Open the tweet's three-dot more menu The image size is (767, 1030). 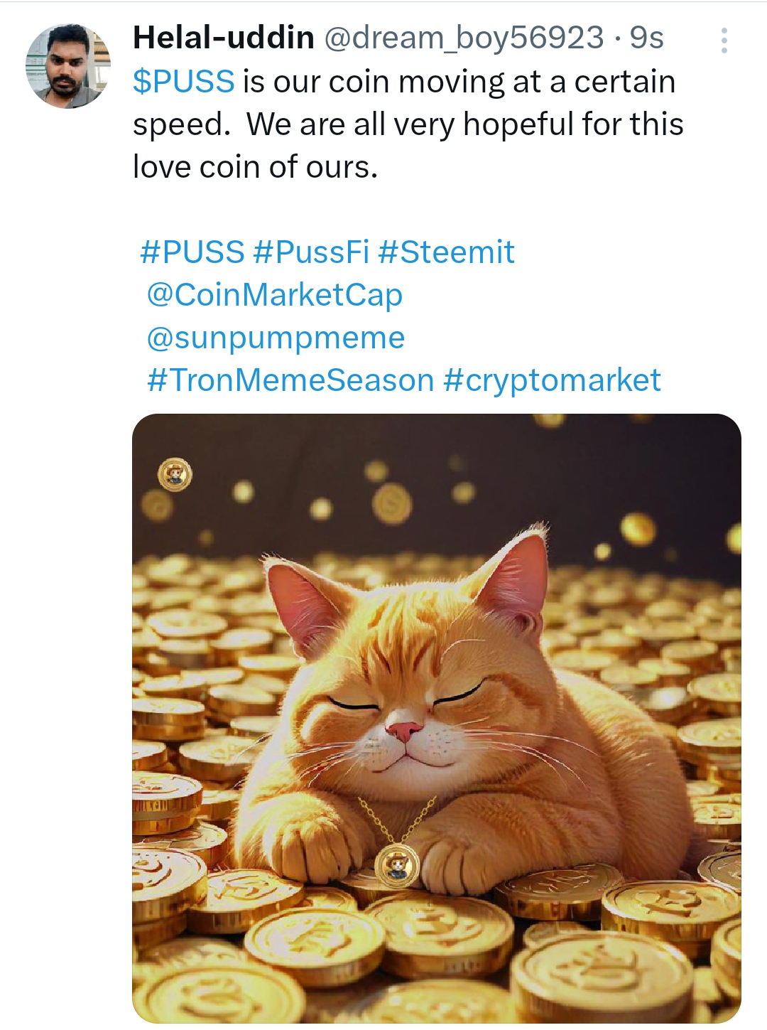[x=724, y=41]
